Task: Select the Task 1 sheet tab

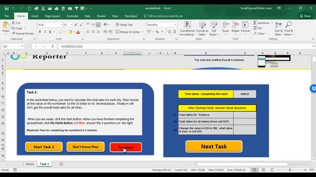Action: 44,164
